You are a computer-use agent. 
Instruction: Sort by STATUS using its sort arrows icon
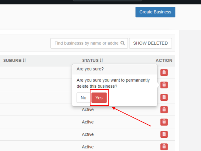click(101, 60)
